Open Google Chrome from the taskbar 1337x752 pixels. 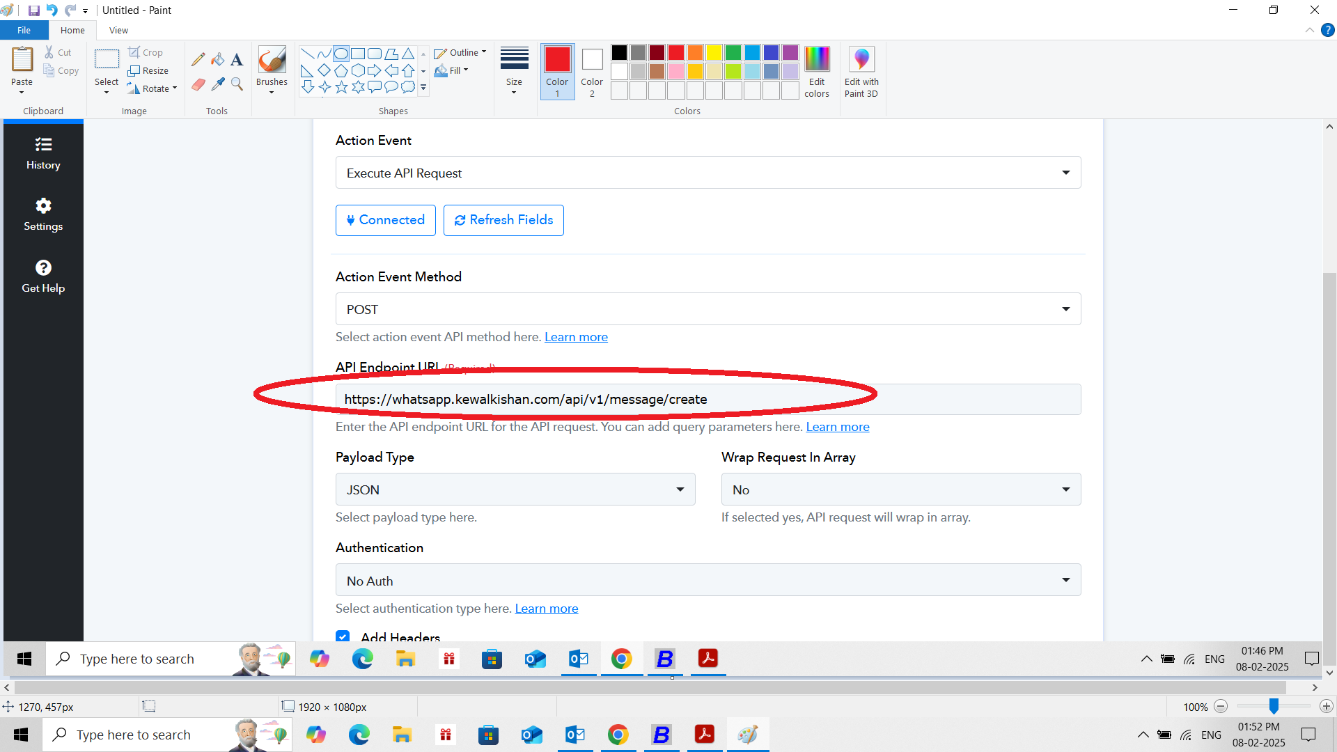[618, 735]
